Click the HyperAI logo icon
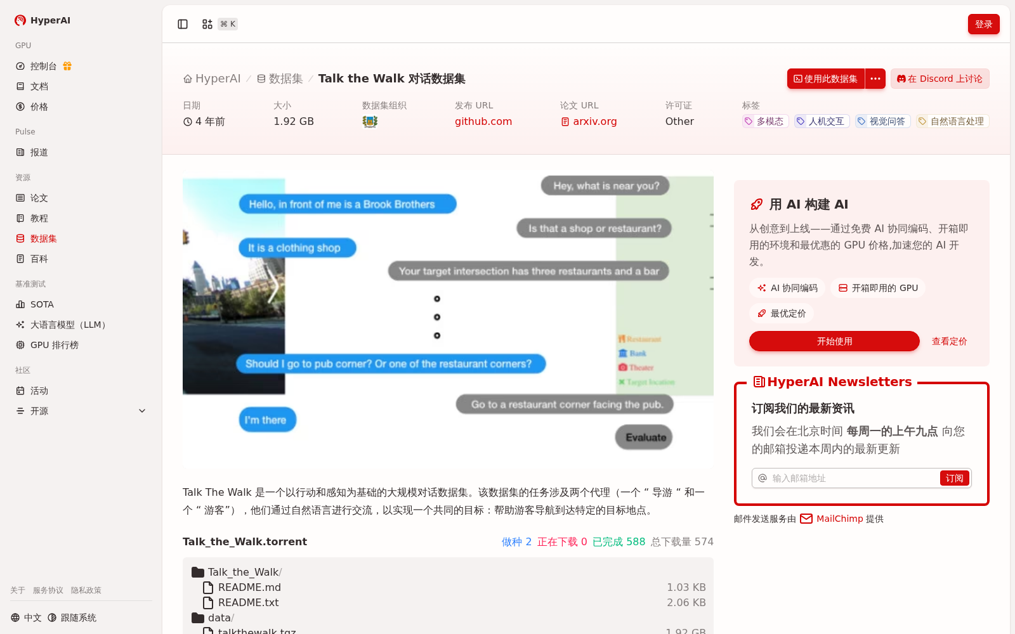Screen dimensions: 1015x634 click(x=20, y=20)
